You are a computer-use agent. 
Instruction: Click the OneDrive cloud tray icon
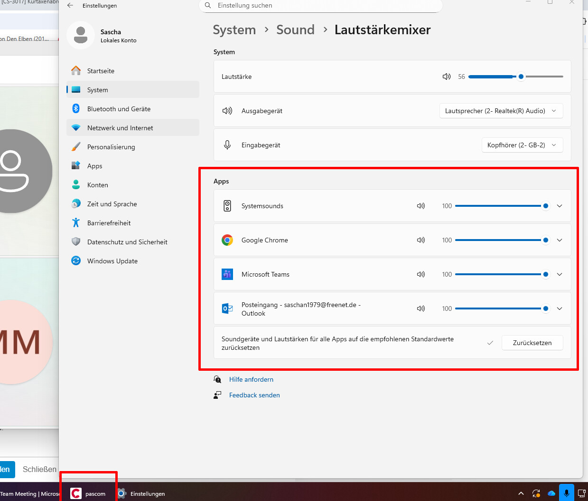pyautogui.click(x=551, y=493)
